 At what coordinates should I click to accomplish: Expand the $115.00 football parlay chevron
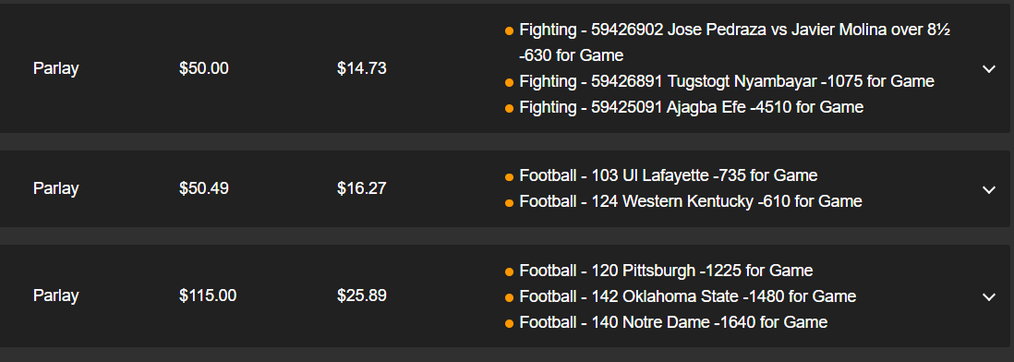988,296
